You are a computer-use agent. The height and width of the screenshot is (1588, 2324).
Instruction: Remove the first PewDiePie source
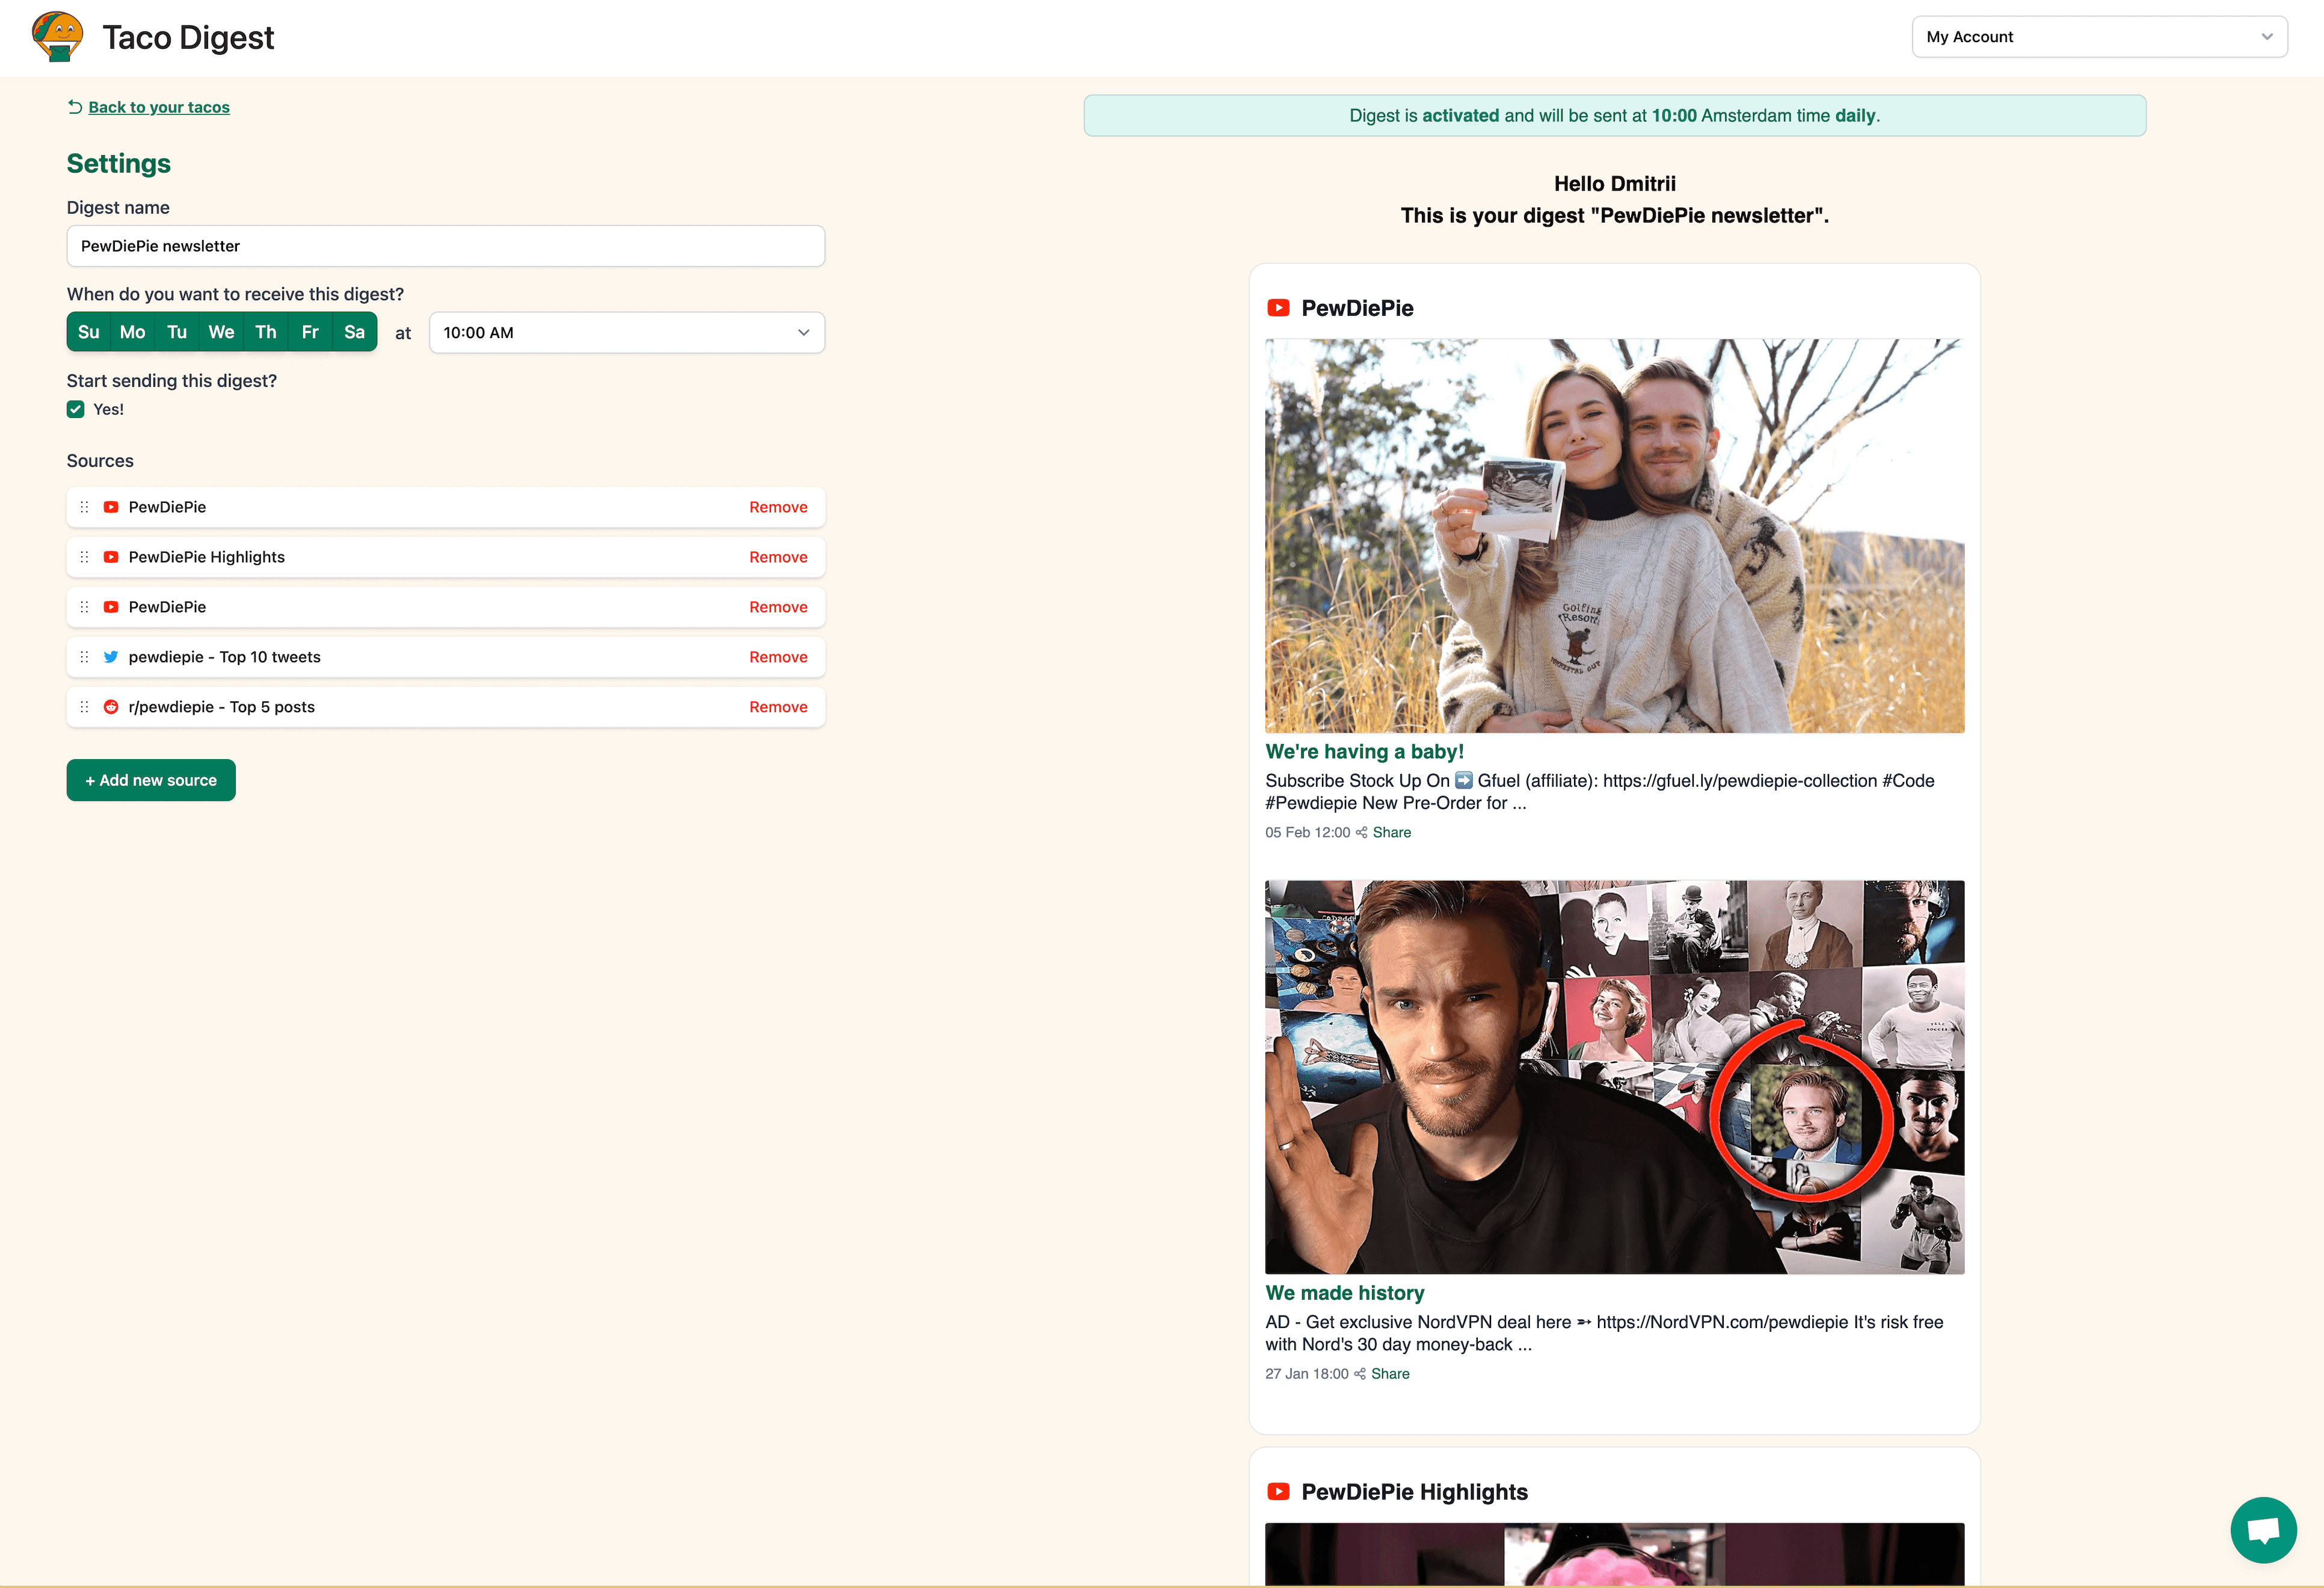click(x=778, y=507)
